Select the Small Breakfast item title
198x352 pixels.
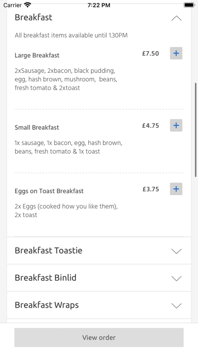click(x=37, y=127)
